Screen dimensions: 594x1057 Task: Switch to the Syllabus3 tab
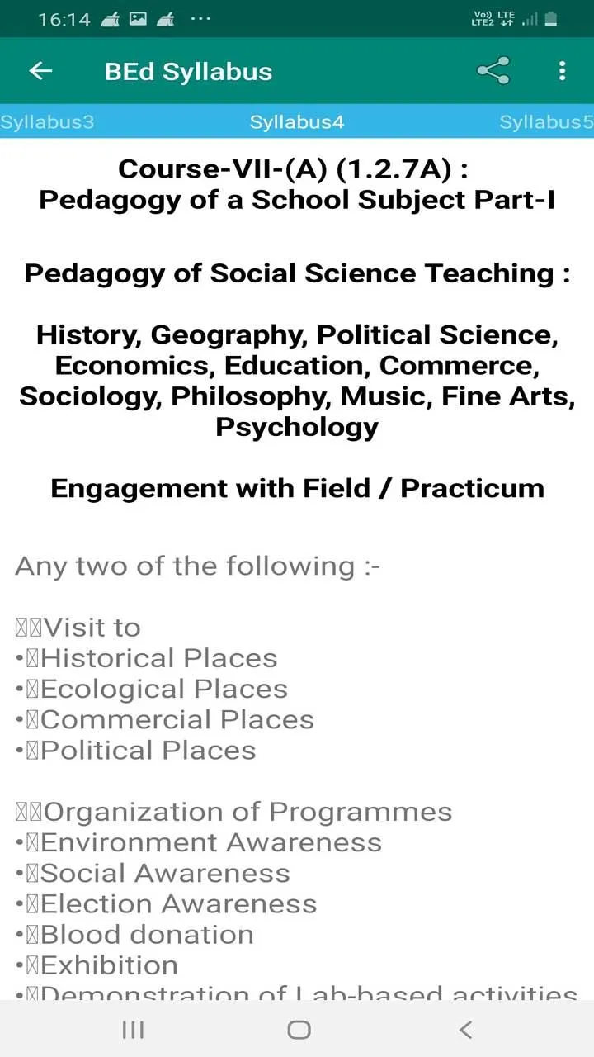coord(47,122)
